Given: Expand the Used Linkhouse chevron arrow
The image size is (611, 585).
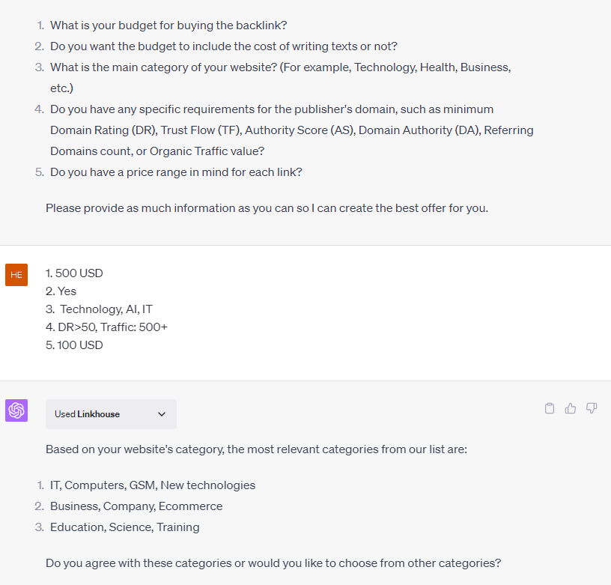Looking at the screenshot, I should click(162, 414).
